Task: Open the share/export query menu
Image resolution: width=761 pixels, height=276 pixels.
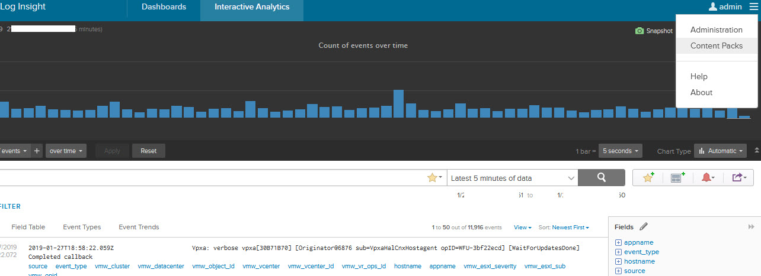Action: click(739, 178)
